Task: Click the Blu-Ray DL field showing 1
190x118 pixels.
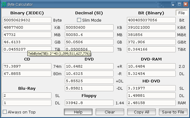Action: point(27,103)
